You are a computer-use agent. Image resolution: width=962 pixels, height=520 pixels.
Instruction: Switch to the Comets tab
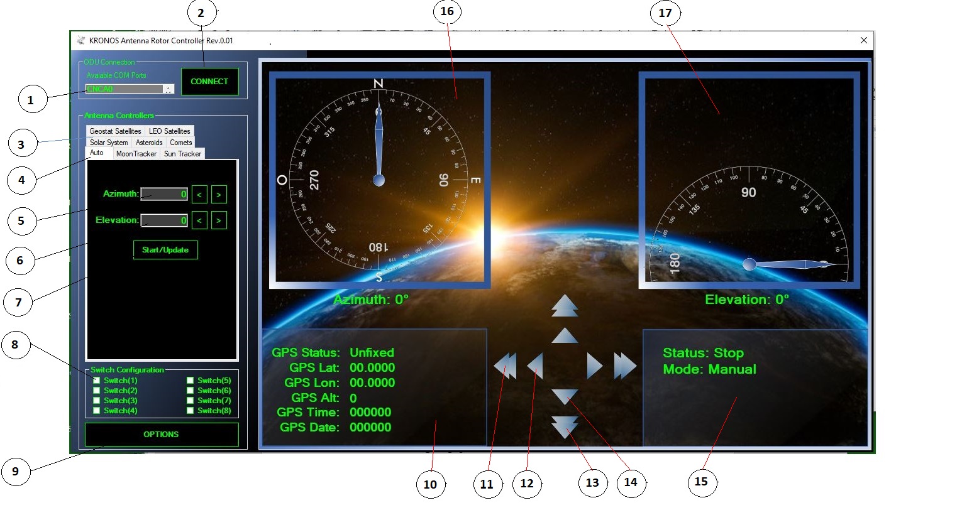[x=181, y=143]
